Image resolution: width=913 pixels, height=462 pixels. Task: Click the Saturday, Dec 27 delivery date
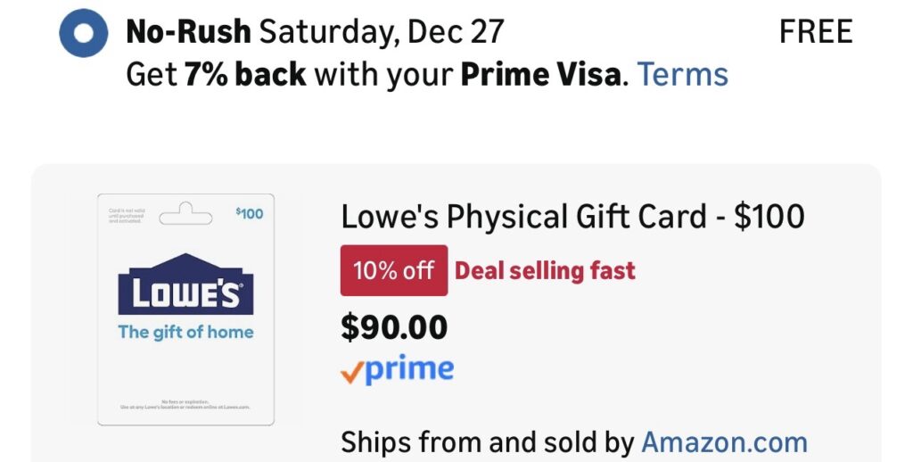382,32
